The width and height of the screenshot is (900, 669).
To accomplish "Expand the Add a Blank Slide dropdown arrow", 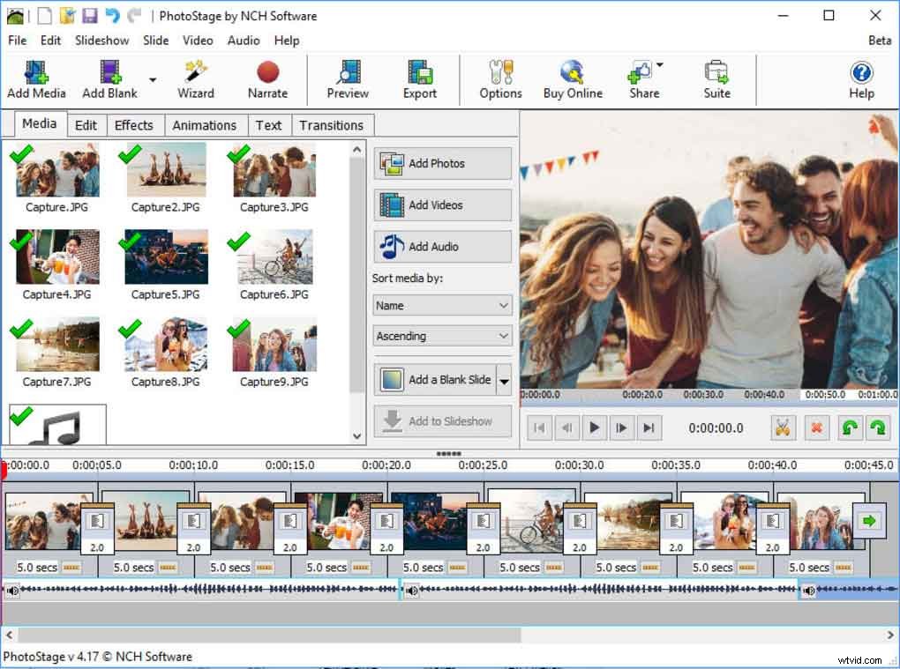I will pyautogui.click(x=504, y=380).
